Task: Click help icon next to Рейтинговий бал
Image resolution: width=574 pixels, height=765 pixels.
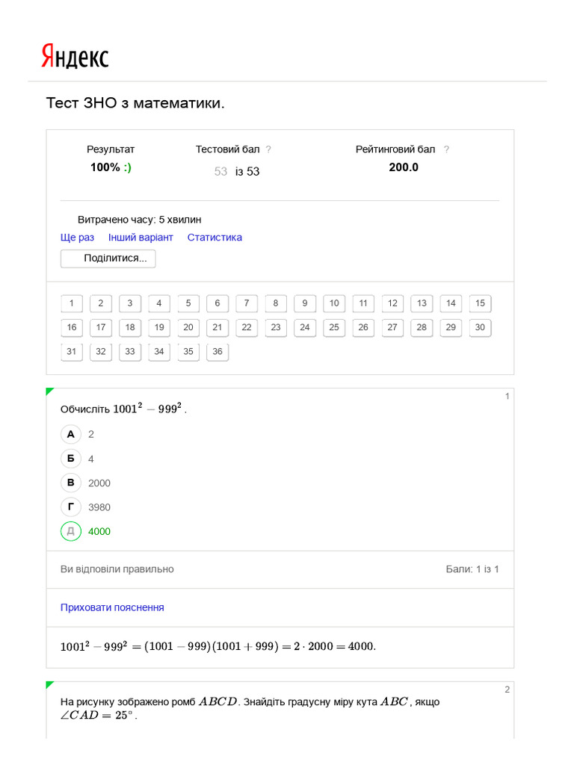Action: point(446,149)
